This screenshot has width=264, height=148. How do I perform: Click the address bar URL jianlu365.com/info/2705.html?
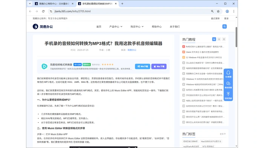[x=72, y=11]
